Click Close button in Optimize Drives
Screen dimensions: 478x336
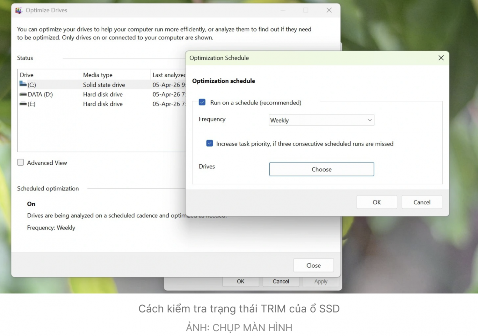pyautogui.click(x=313, y=265)
